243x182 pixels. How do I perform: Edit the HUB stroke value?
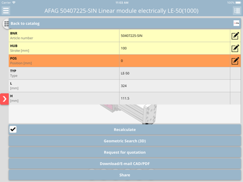coord(235,48)
